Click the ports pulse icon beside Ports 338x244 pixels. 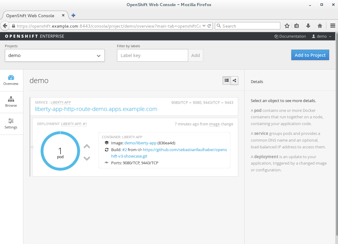[107, 163]
